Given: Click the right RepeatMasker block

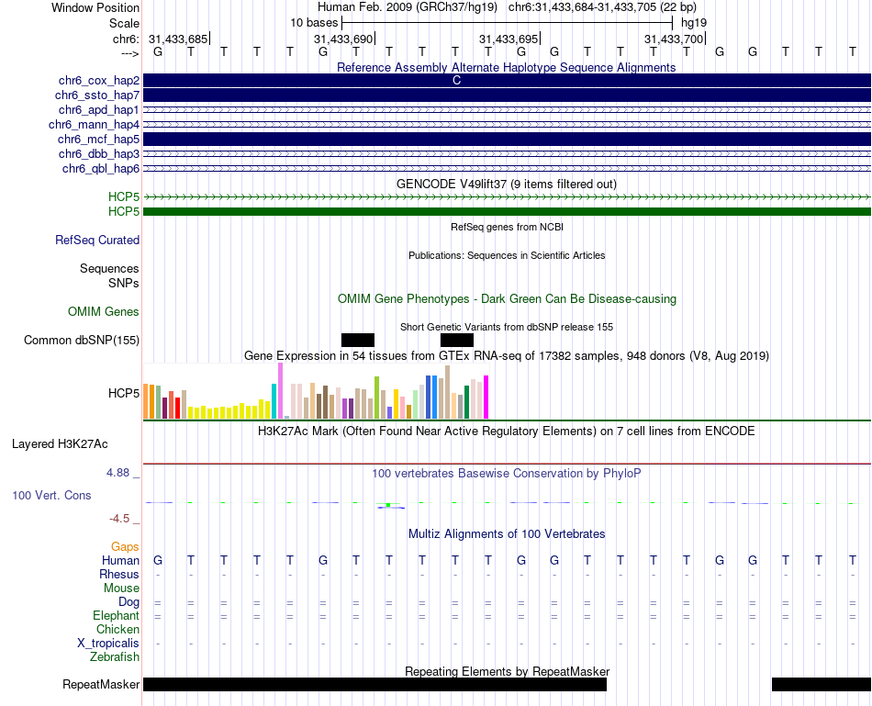Looking at the screenshot, I should pyautogui.click(x=822, y=684).
